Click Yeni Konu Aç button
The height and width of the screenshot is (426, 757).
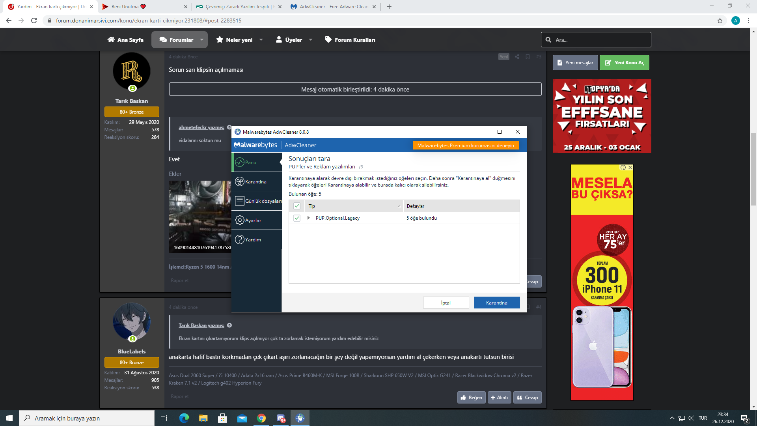[625, 63]
